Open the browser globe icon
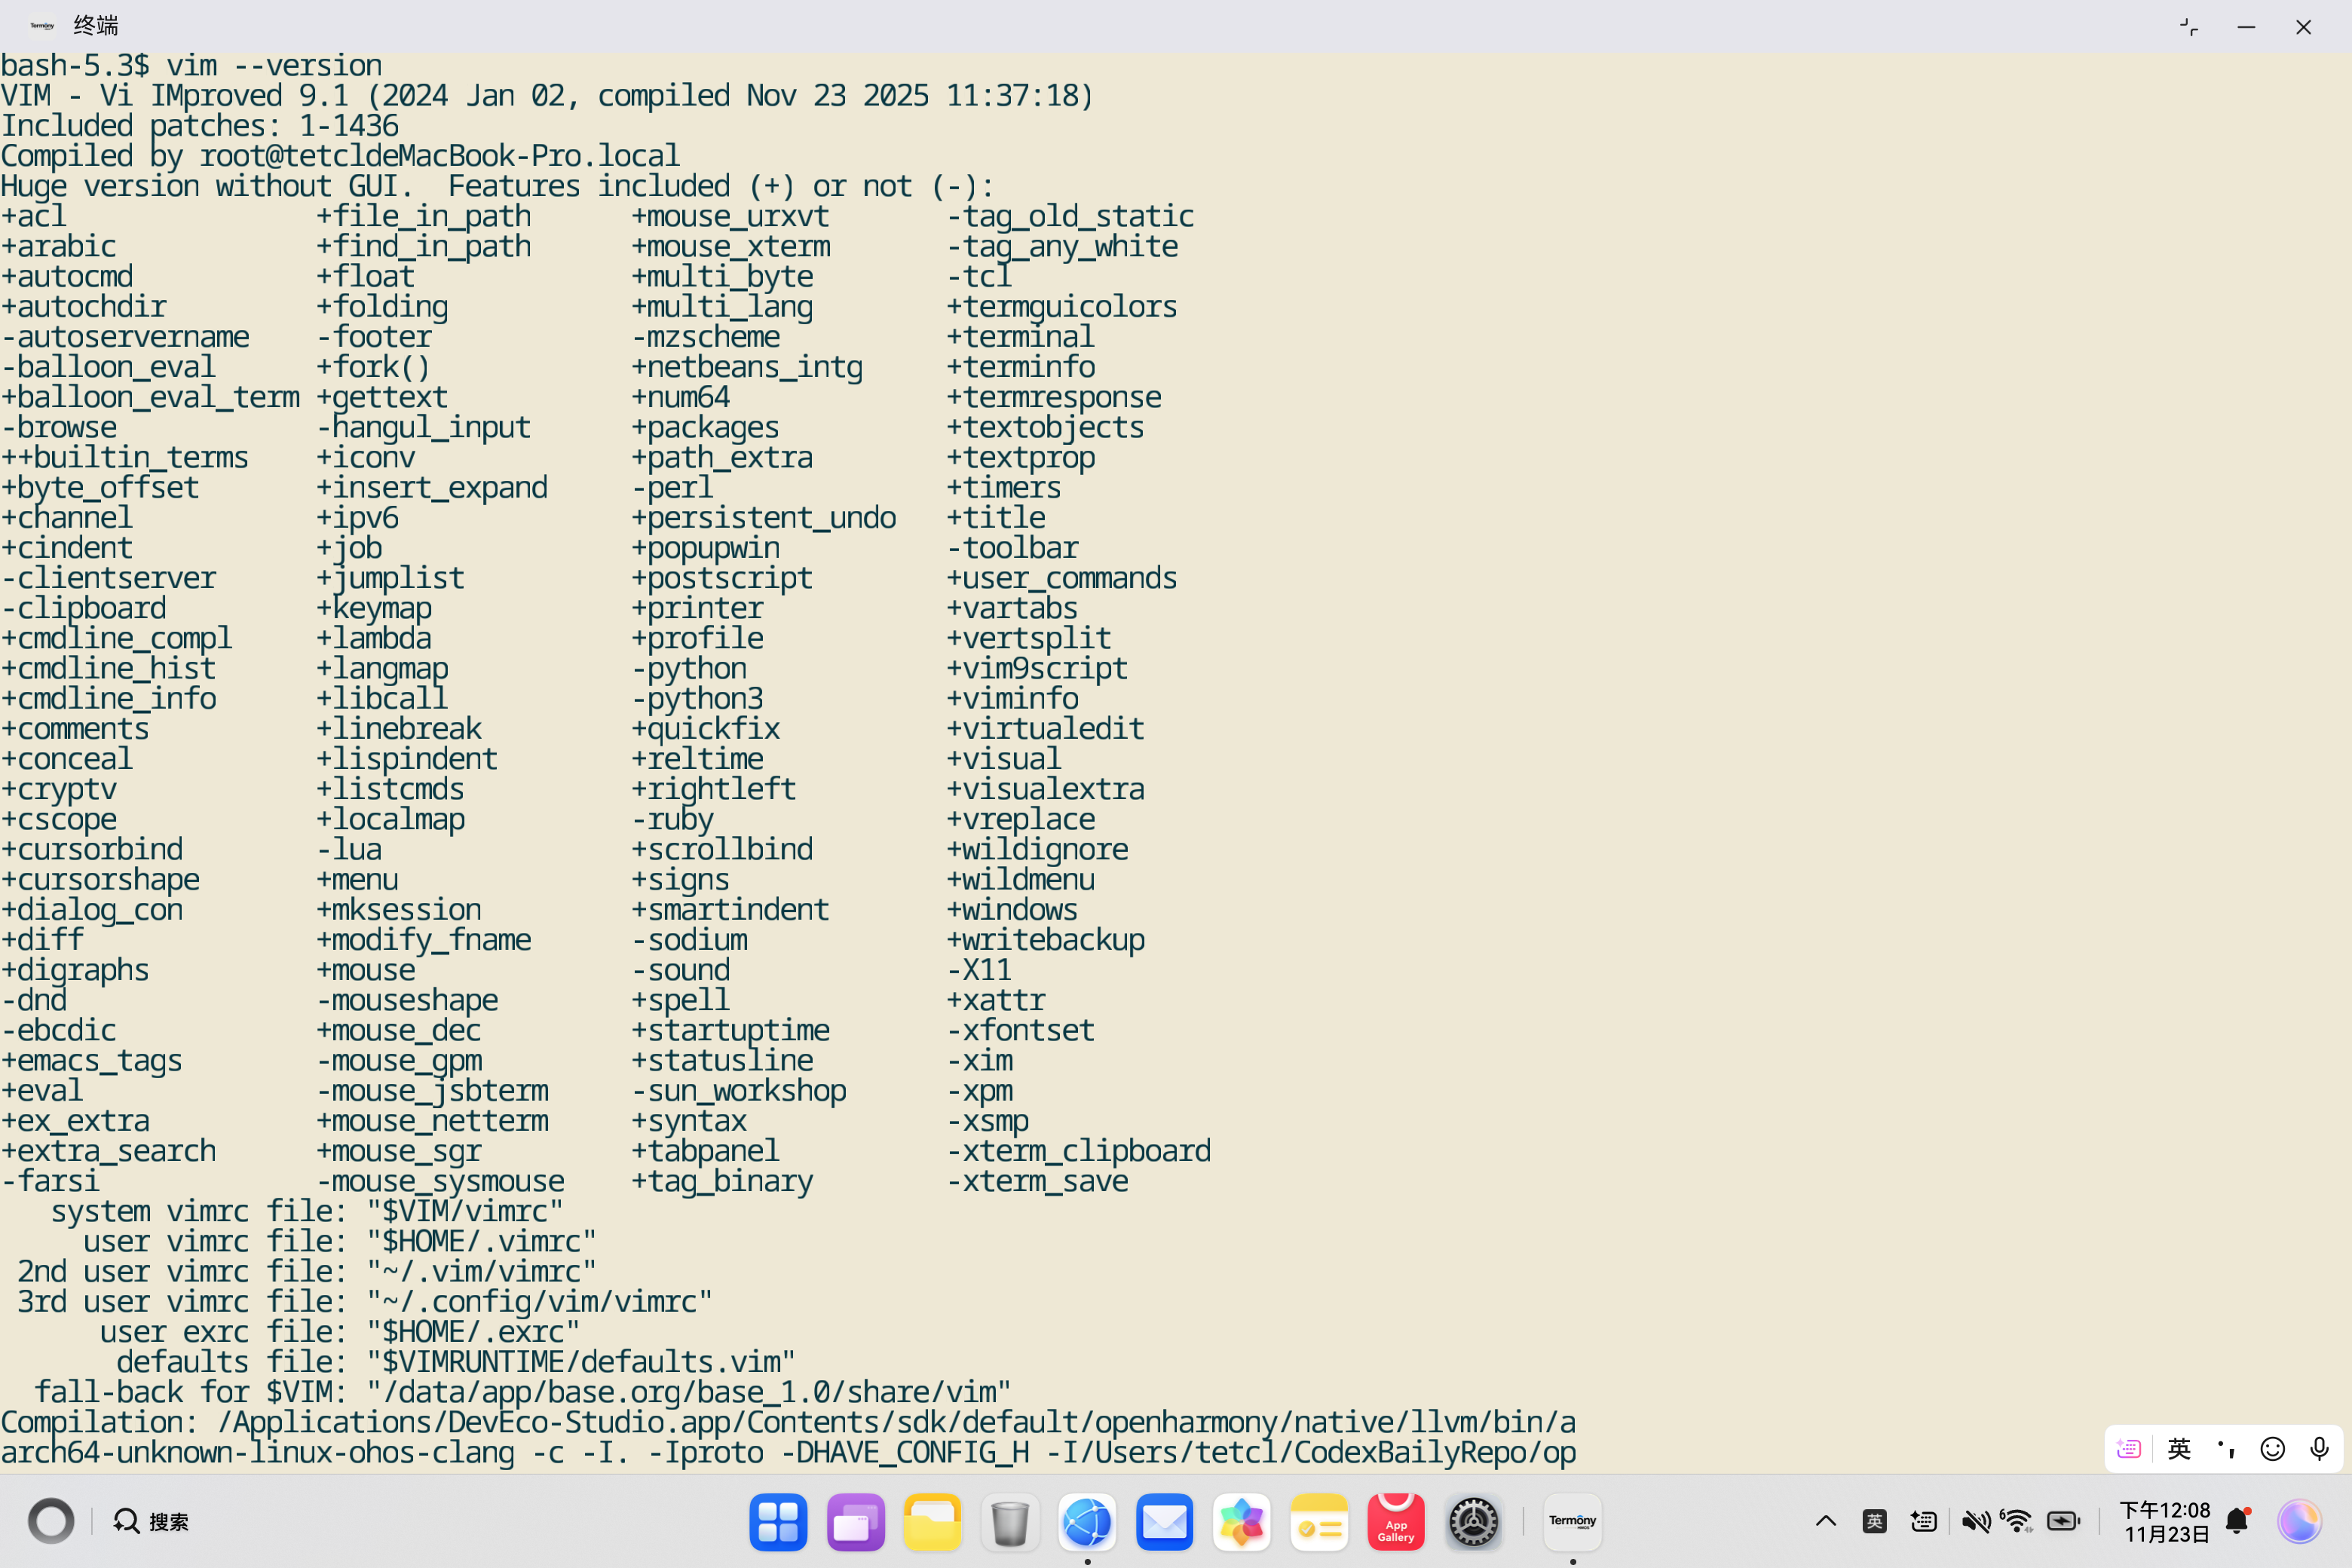This screenshot has width=2352, height=1568. point(1087,1522)
